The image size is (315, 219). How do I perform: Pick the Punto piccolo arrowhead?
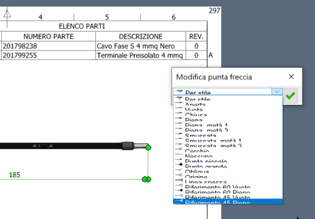click(228, 161)
